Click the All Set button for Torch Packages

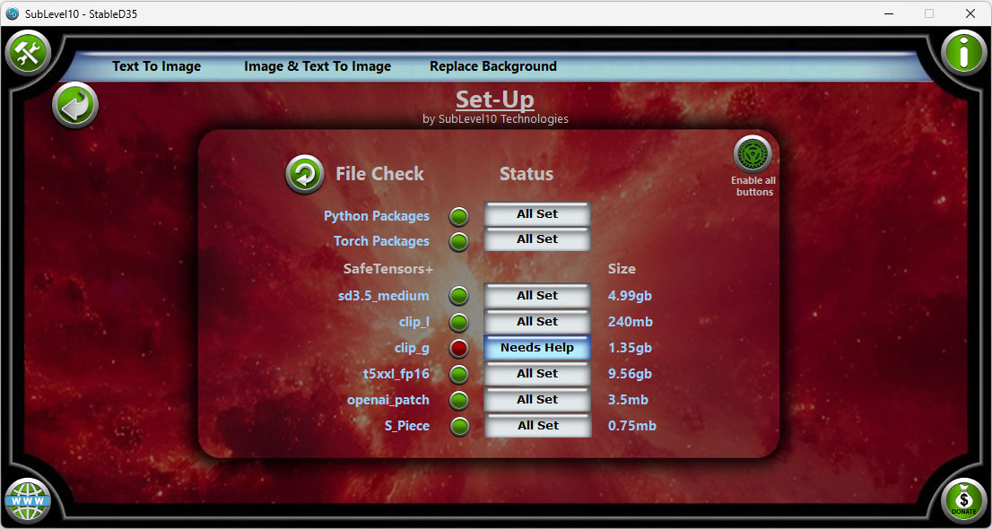[536, 239]
